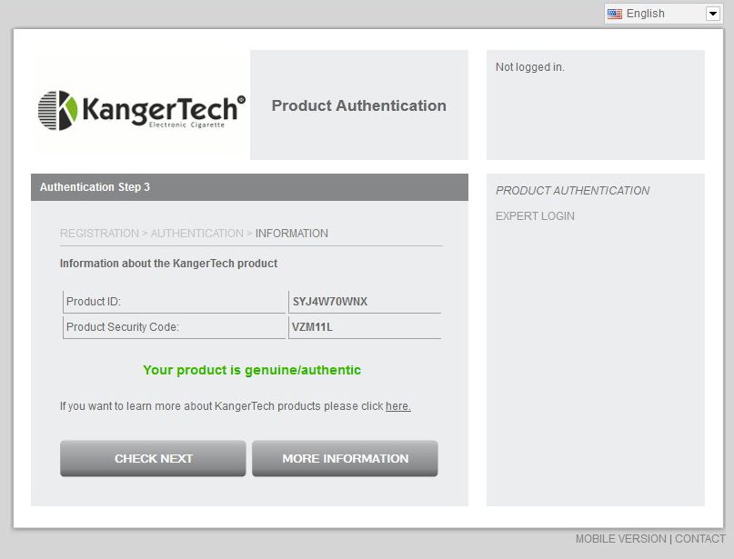Click the language dropdown arrow button
The height and width of the screenshot is (559, 734).
point(713,14)
